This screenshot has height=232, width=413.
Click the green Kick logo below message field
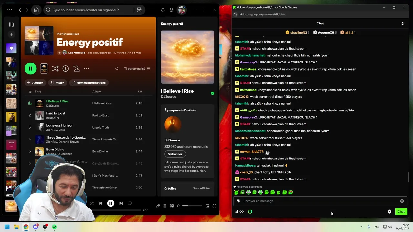(x=250, y=212)
